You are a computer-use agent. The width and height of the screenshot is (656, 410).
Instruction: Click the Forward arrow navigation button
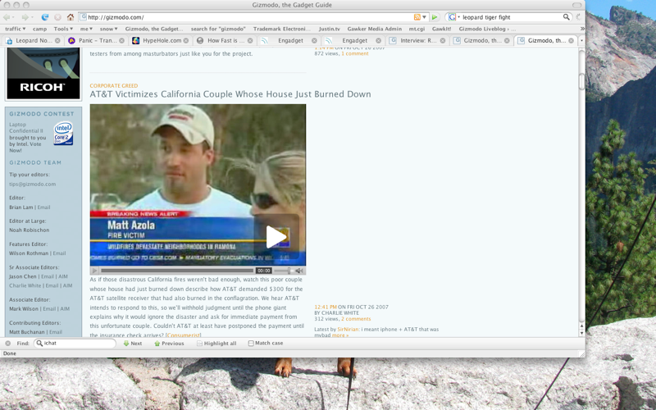coord(25,17)
